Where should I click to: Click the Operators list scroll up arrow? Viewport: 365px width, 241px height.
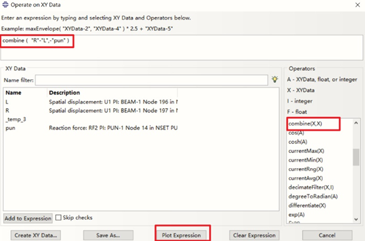click(356, 123)
